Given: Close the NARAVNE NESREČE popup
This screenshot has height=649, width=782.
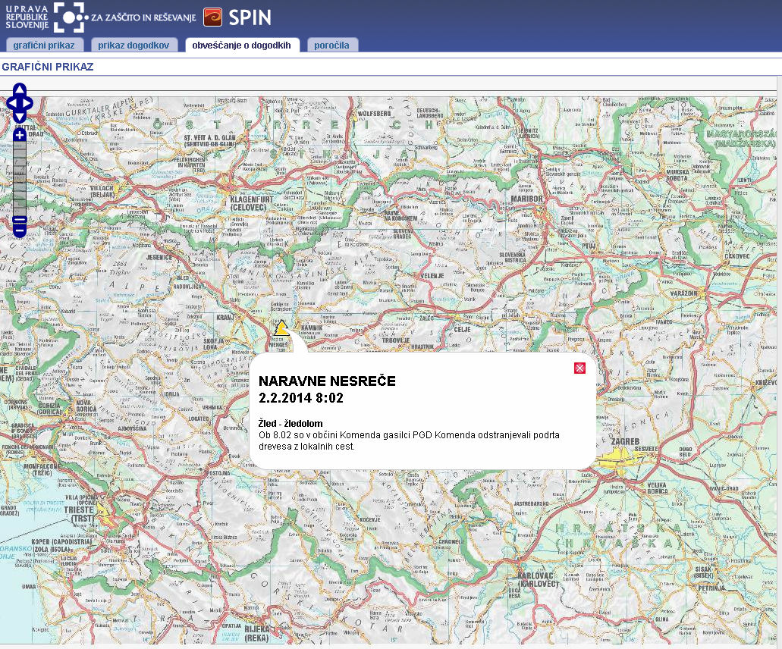Looking at the screenshot, I should 579,368.
